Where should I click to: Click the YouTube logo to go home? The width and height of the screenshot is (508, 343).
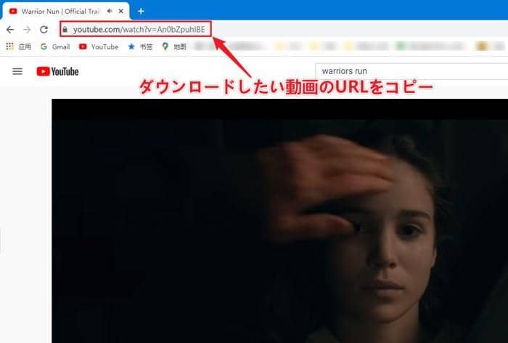[x=57, y=71]
